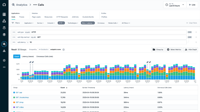200x112 pixels.
Task: Click the Select Metrics button
Action: coord(174,50)
